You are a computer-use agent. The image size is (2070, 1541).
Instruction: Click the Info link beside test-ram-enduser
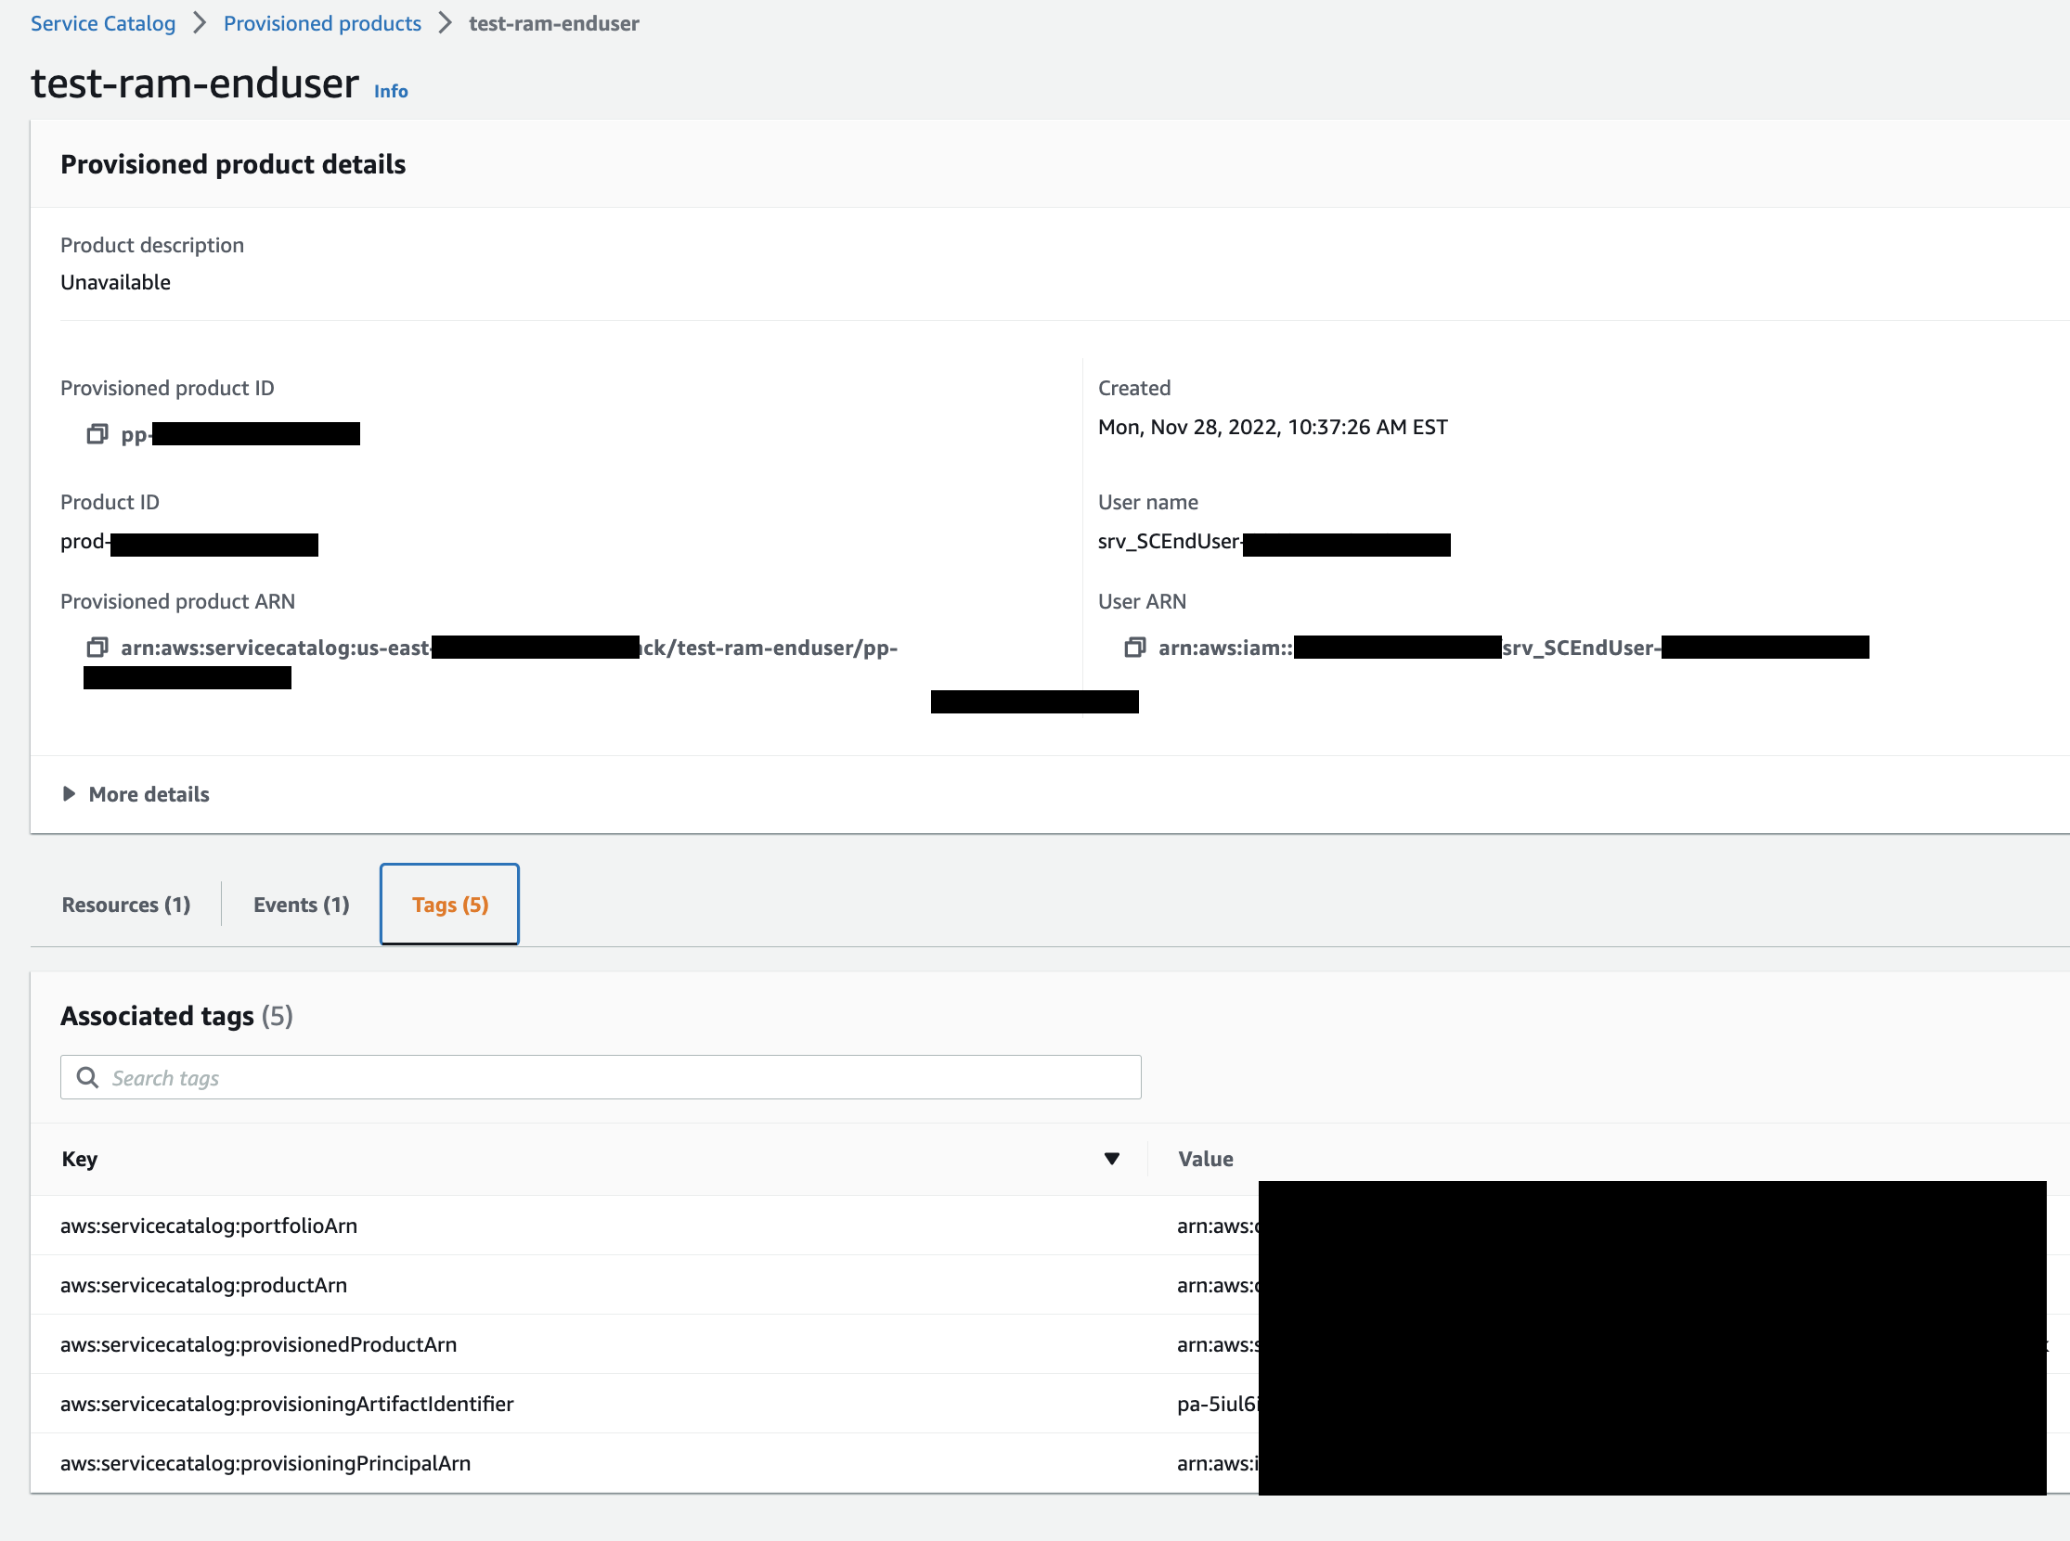click(x=390, y=91)
